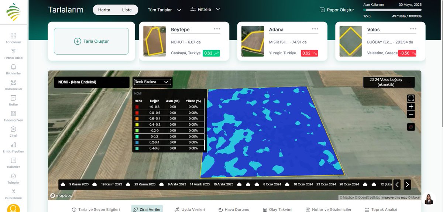Click Beytepe 0.63 green index badge
Image resolution: width=443 pixels, height=212 pixels.
click(211, 53)
